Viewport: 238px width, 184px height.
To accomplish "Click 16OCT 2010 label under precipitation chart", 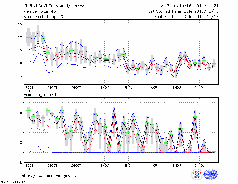I will tap(28, 167).
